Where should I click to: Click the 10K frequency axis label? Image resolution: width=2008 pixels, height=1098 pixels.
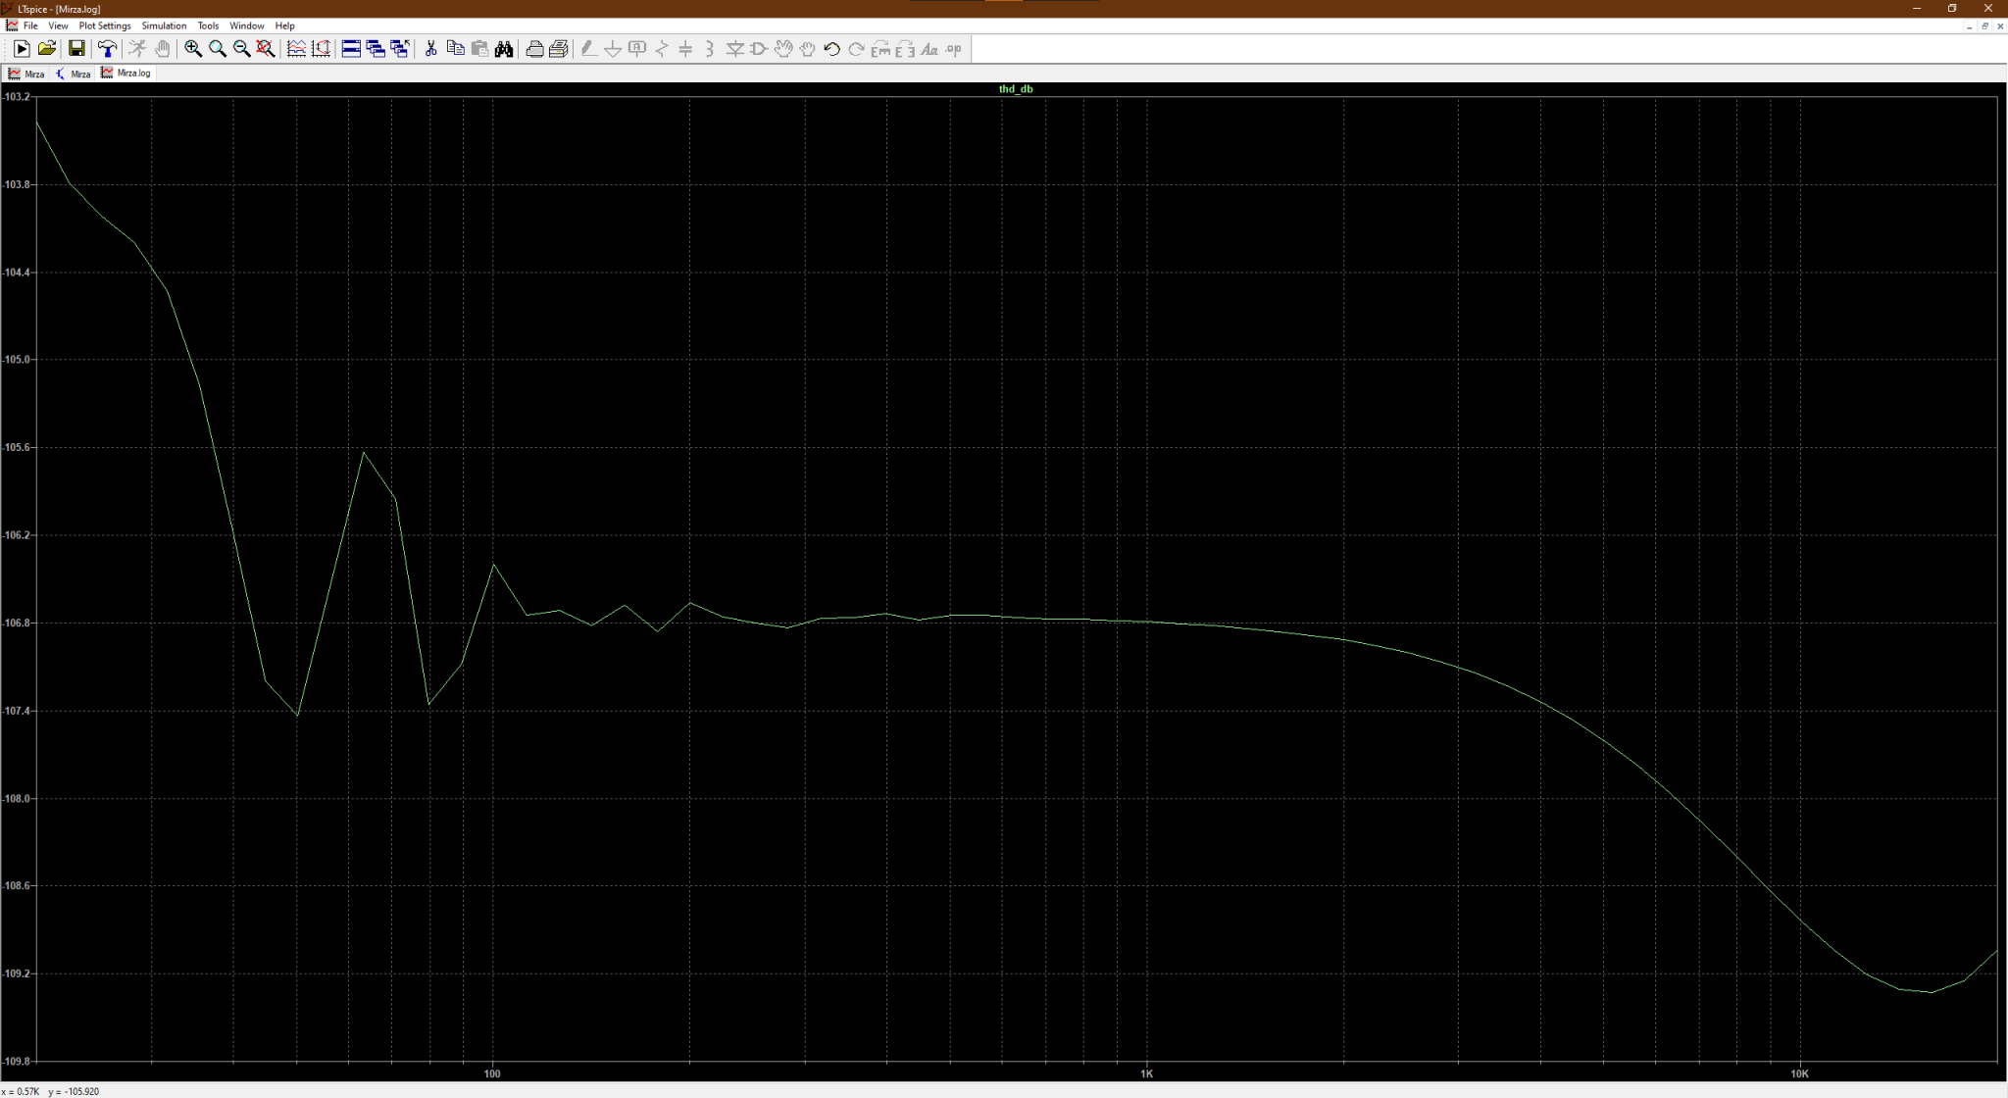(1799, 1073)
